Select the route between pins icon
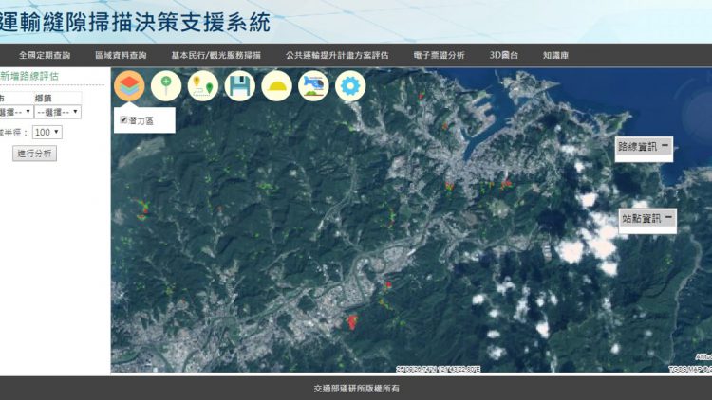 203,85
